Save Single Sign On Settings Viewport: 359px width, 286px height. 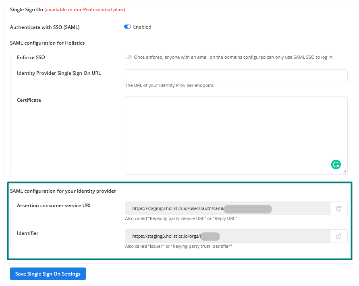pos(48,274)
